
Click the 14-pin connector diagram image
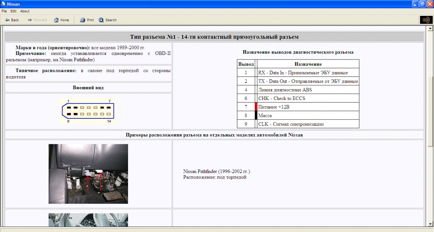click(x=88, y=111)
